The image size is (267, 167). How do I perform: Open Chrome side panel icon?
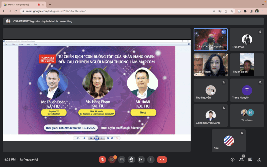click(251, 11)
